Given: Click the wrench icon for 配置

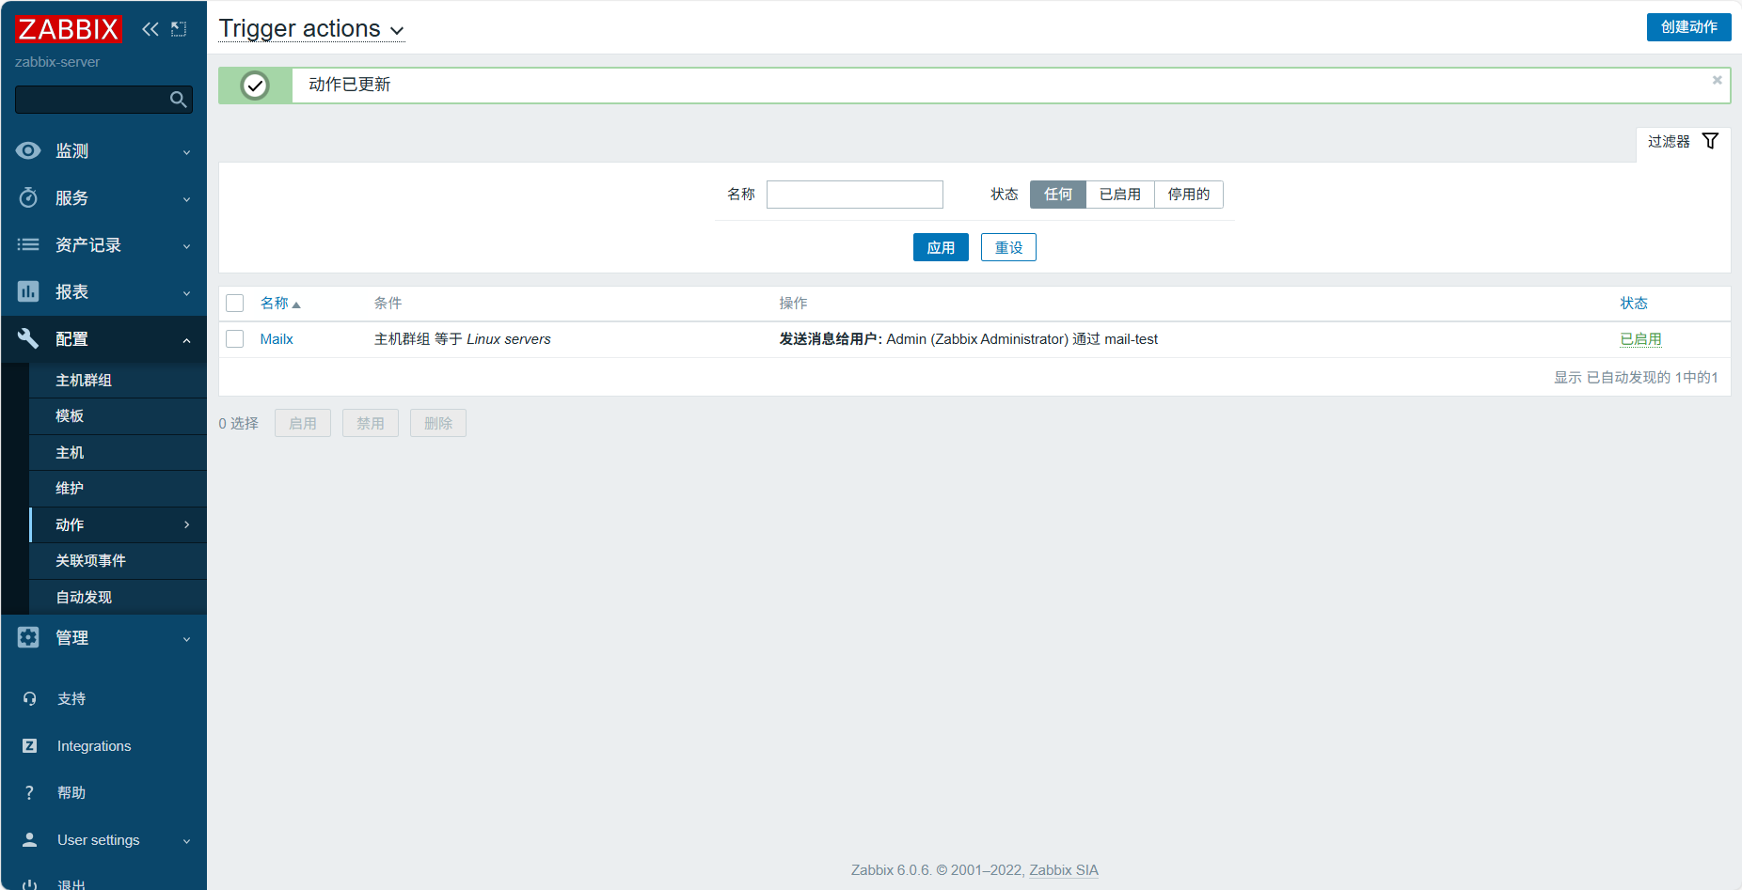Looking at the screenshot, I should 28,338.
